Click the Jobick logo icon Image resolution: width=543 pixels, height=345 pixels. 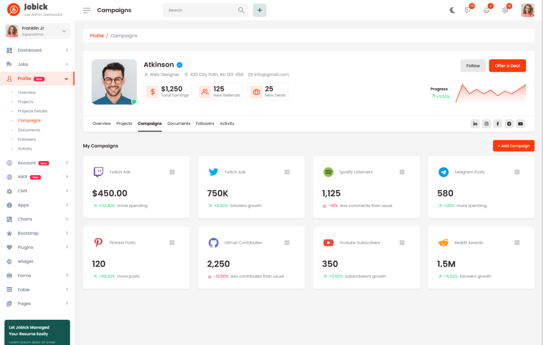(x=14, y=10)
